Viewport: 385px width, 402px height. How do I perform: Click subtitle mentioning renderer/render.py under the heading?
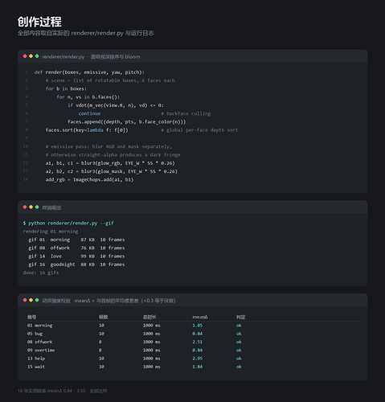pos(86,33)
